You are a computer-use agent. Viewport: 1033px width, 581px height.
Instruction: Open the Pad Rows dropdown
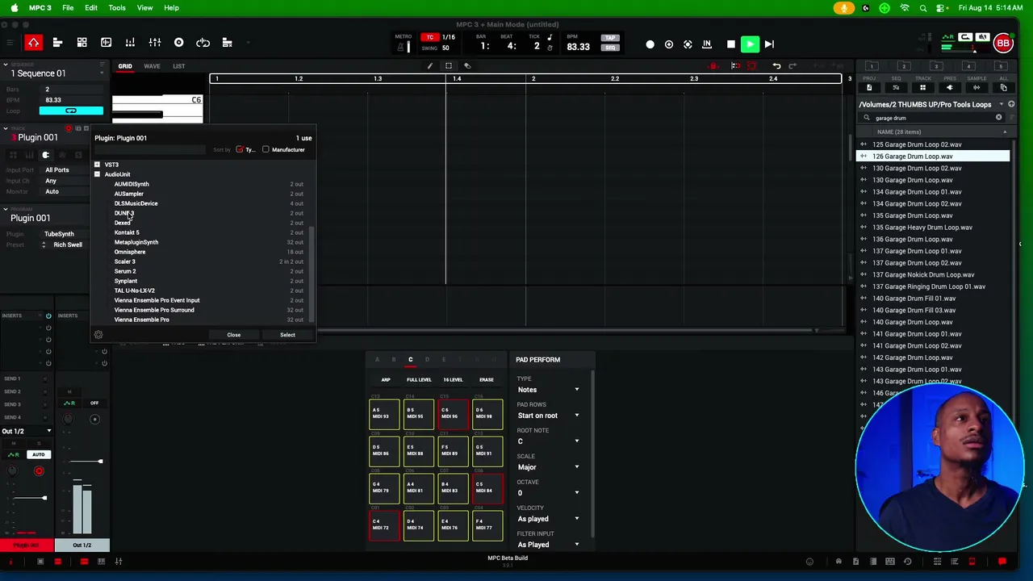click(x=548, y=416)
